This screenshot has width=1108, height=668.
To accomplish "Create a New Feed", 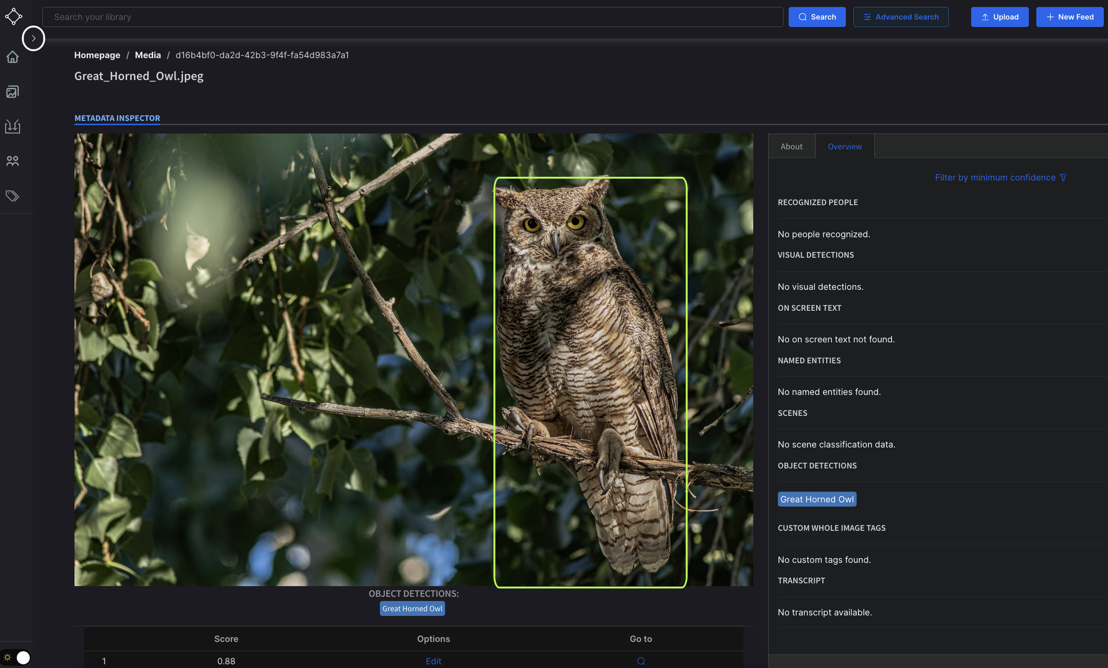I will 1070,17.
